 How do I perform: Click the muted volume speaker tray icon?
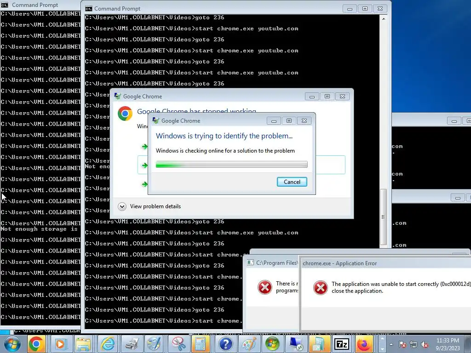click(425, 345)
